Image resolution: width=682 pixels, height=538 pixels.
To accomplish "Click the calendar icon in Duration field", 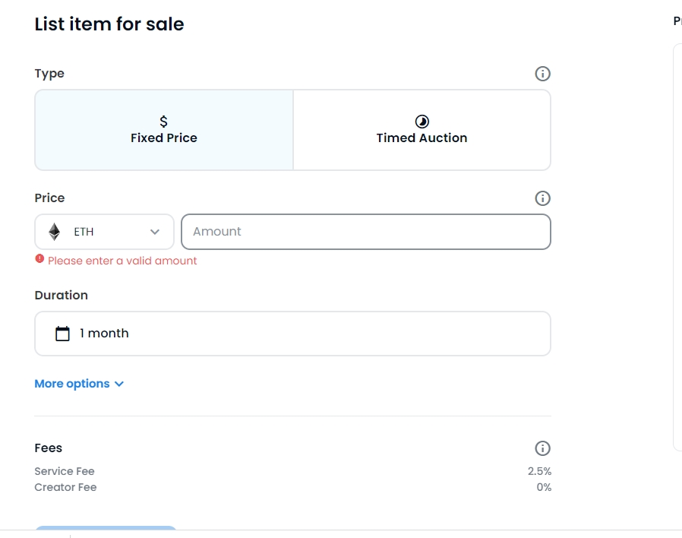I will coord(63,334).
